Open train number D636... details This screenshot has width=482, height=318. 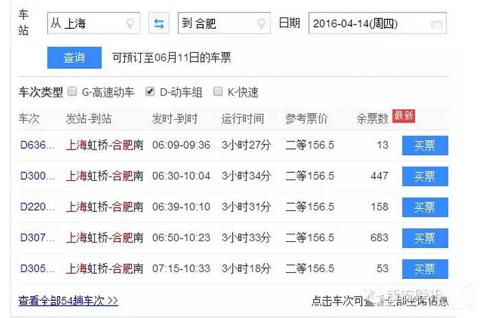[37, 145]
